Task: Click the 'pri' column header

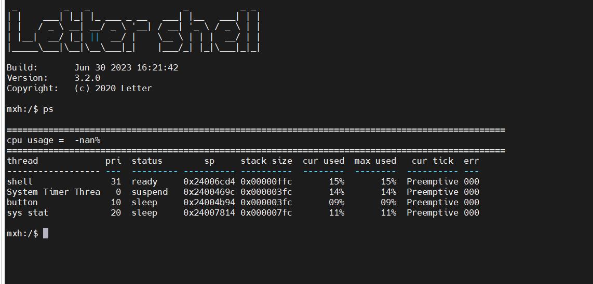Action: [113, 161]
